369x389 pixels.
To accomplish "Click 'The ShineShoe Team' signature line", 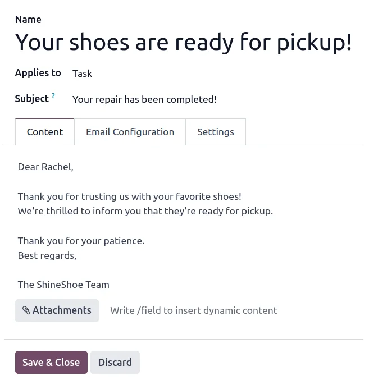I will pyautogui.click(x=63, y=285).
